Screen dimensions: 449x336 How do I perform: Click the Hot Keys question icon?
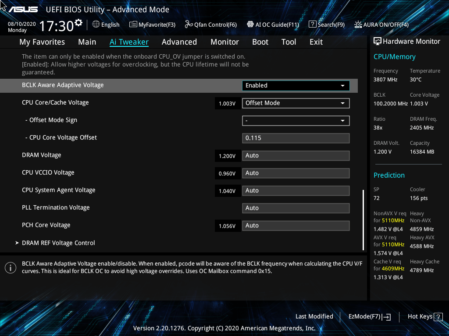[x=438, y=317]
